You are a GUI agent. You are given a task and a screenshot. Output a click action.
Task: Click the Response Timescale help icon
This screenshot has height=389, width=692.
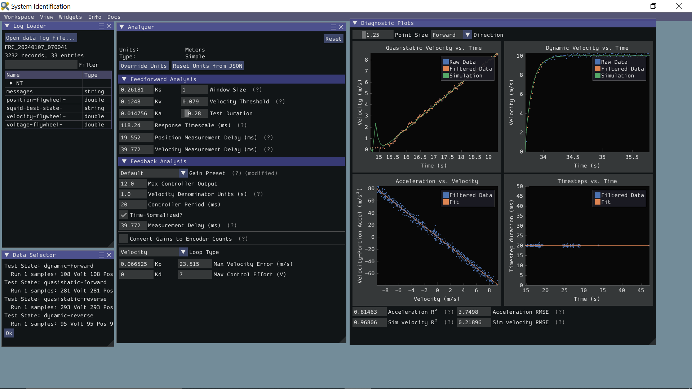pos(241,125)
